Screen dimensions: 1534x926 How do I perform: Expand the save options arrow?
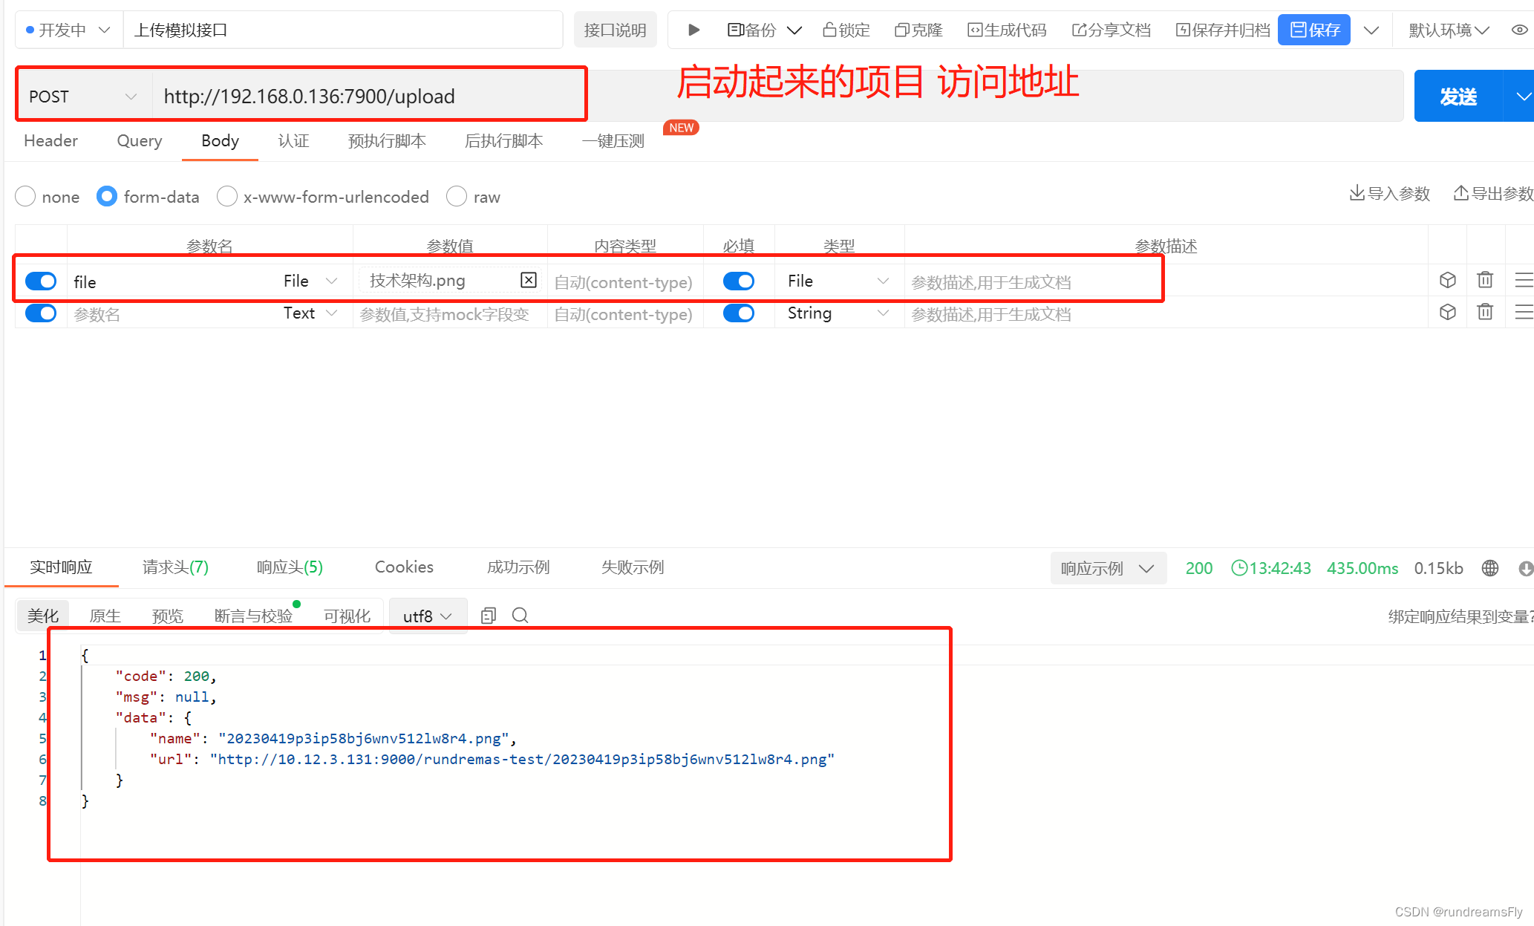tap(1371, 30)
